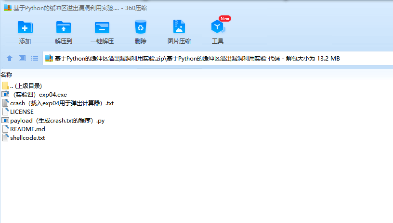
Task: Switch to list view mode
Action: point(35,58)
